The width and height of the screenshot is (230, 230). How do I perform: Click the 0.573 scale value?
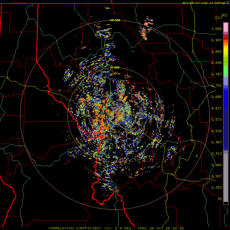216,120
